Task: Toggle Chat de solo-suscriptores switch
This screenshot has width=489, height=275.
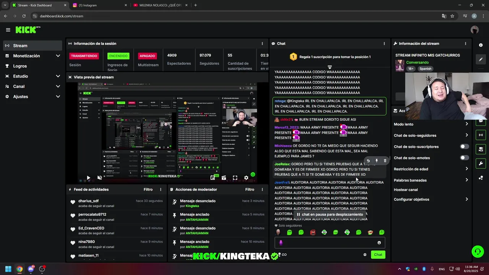Action: (x=464, y=147)
